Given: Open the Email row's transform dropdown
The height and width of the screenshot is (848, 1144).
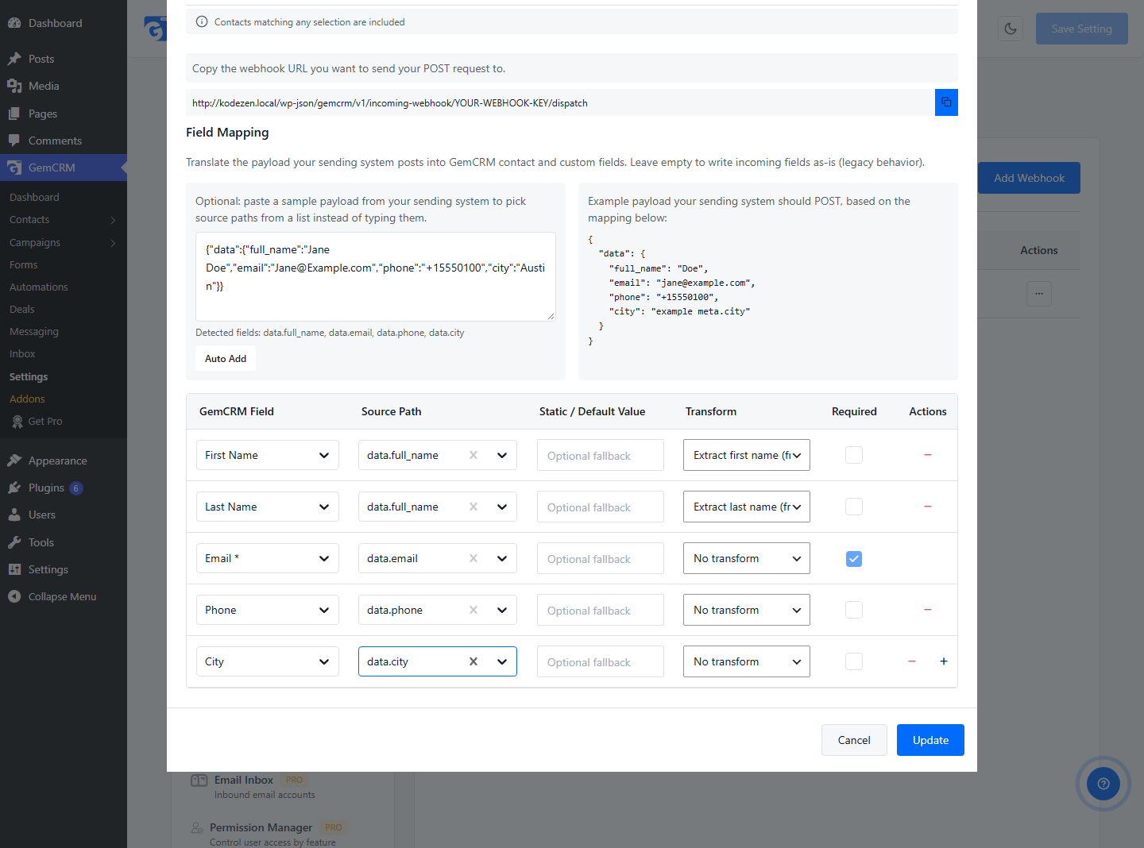Looking at the screenshot, I should (x=747, y=558).
